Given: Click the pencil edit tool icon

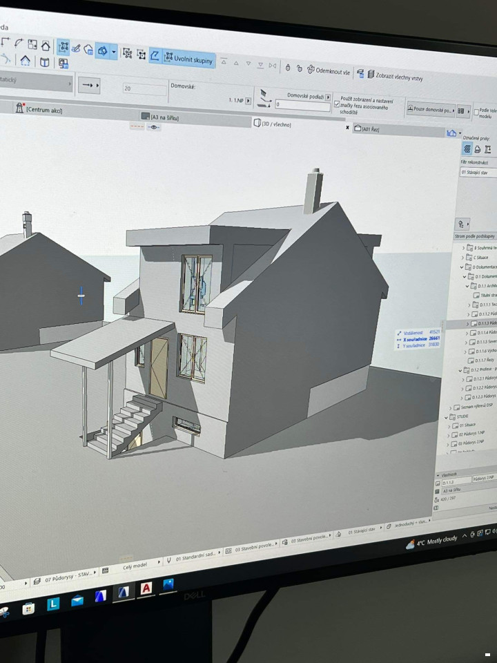Looking at the screenshot, I should tap(76, 48).
